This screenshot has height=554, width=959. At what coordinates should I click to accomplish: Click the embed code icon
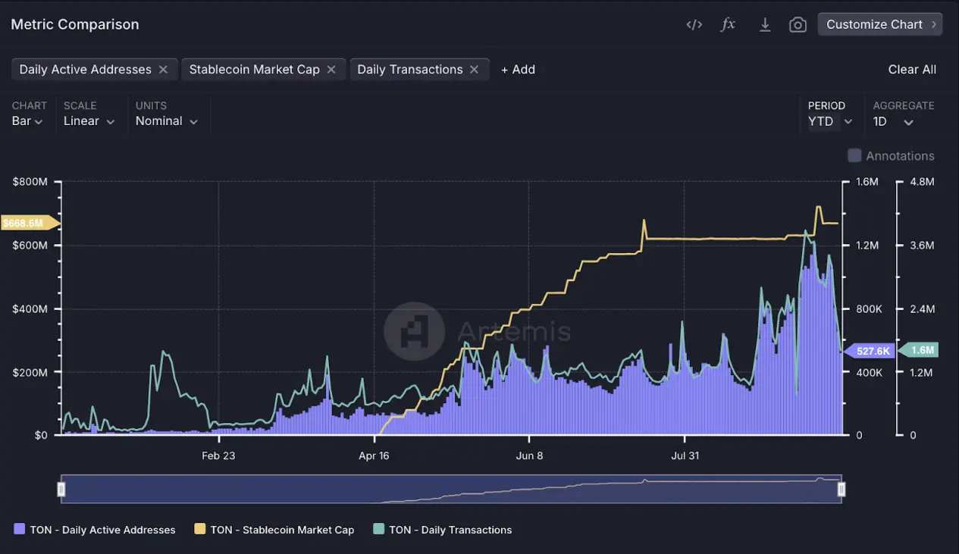coord(694,23)
